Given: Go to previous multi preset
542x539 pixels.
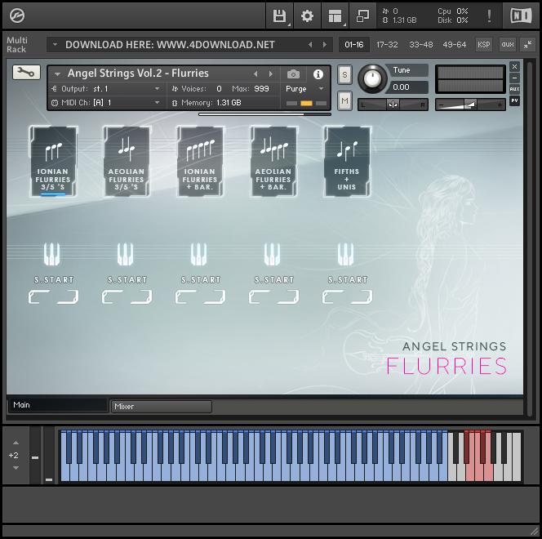Looking at the screenshot, I should (310, 45).
